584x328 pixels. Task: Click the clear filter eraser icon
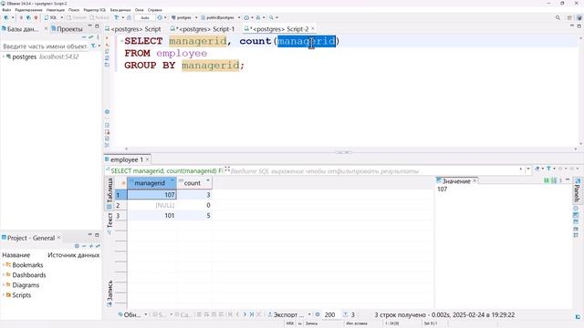tap(537, 169)
